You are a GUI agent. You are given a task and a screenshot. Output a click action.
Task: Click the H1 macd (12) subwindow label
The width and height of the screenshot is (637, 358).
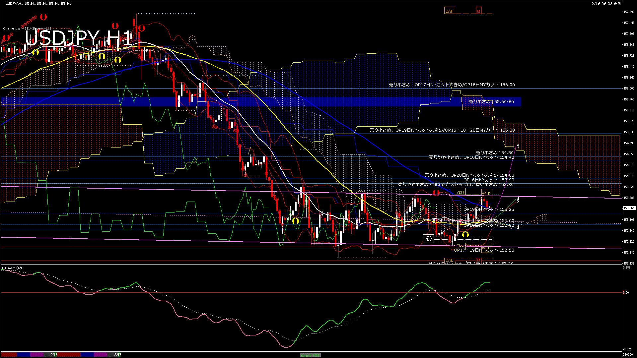(12, 268)
